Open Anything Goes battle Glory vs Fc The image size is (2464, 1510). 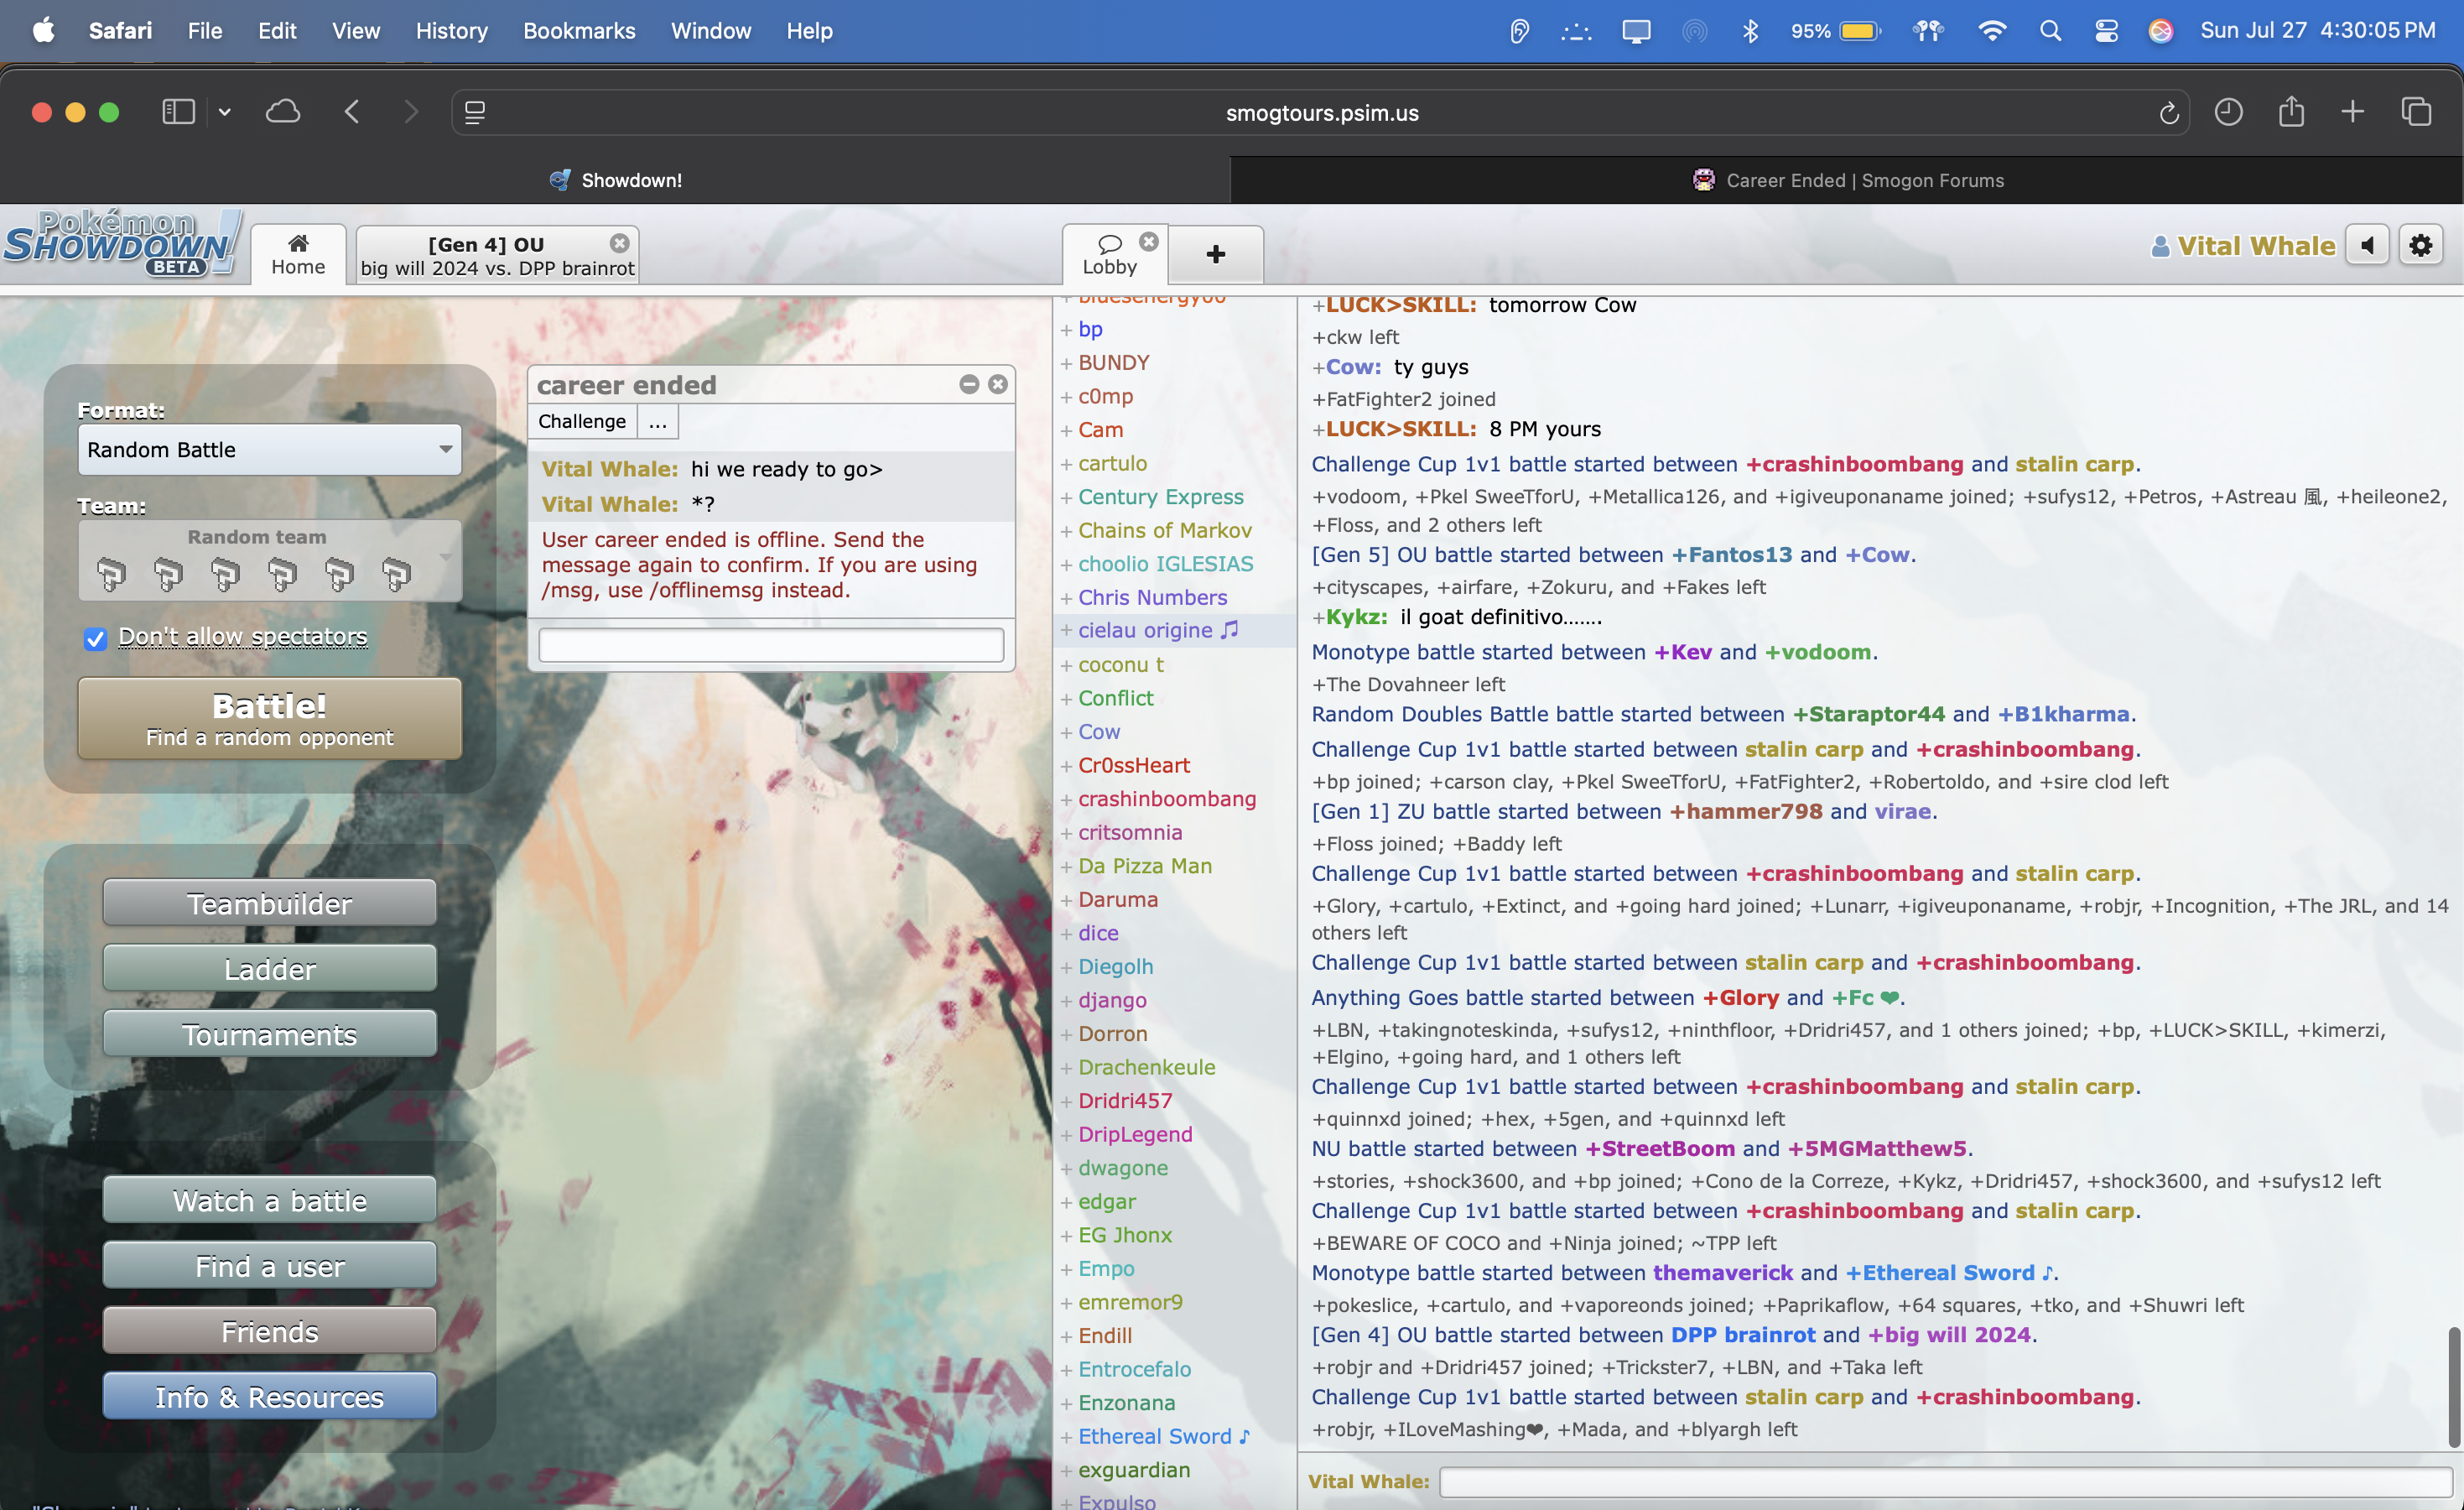pyautogui.click(x=1608, y=997)
